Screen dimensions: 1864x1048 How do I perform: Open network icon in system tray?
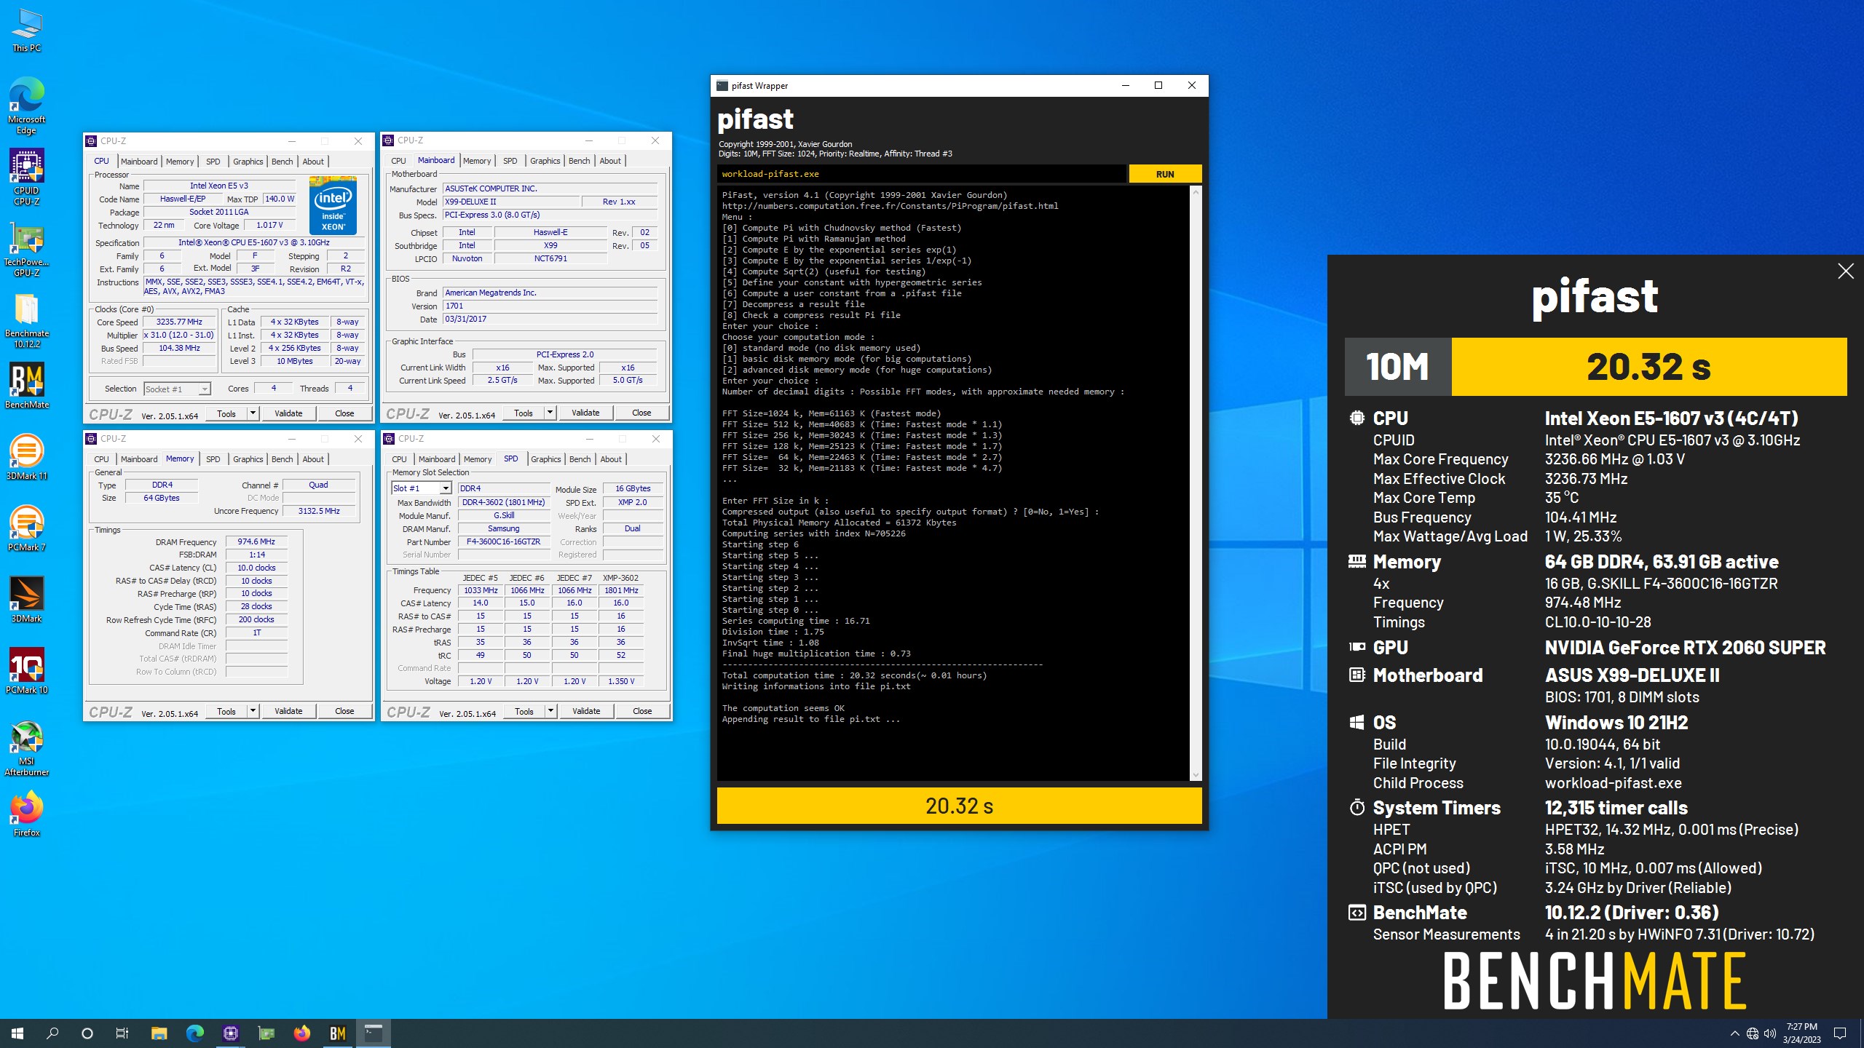(1753, 1033)
